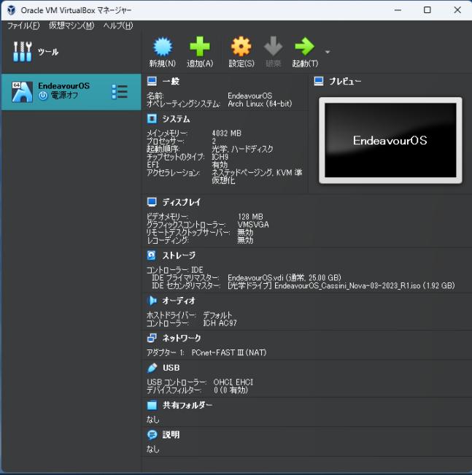Image resolution: width=472 pixels, height=475 pixels.
Task: Click the EndeavourOS preview thumbnail
Action: tap(390, 140)
